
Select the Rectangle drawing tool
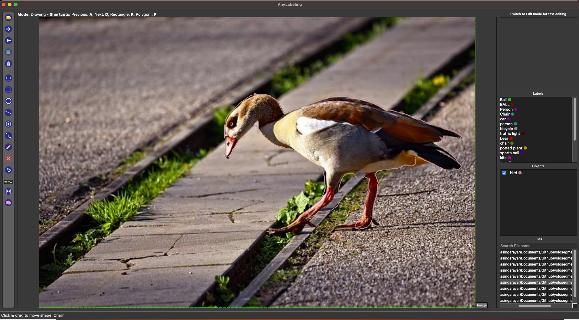click(8, 90)
